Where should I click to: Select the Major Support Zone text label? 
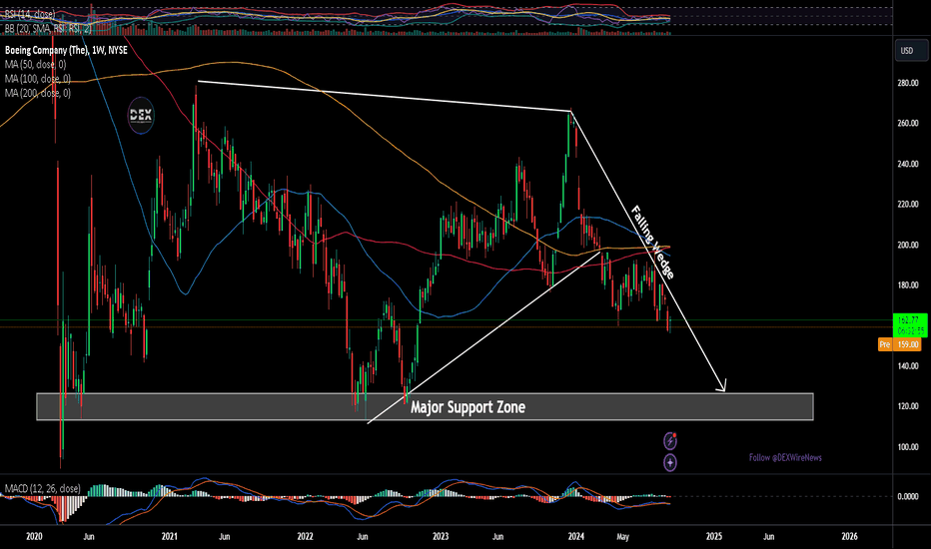coord(467,407)
